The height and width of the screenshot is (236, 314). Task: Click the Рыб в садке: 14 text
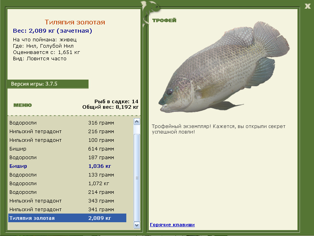[116, 102]
